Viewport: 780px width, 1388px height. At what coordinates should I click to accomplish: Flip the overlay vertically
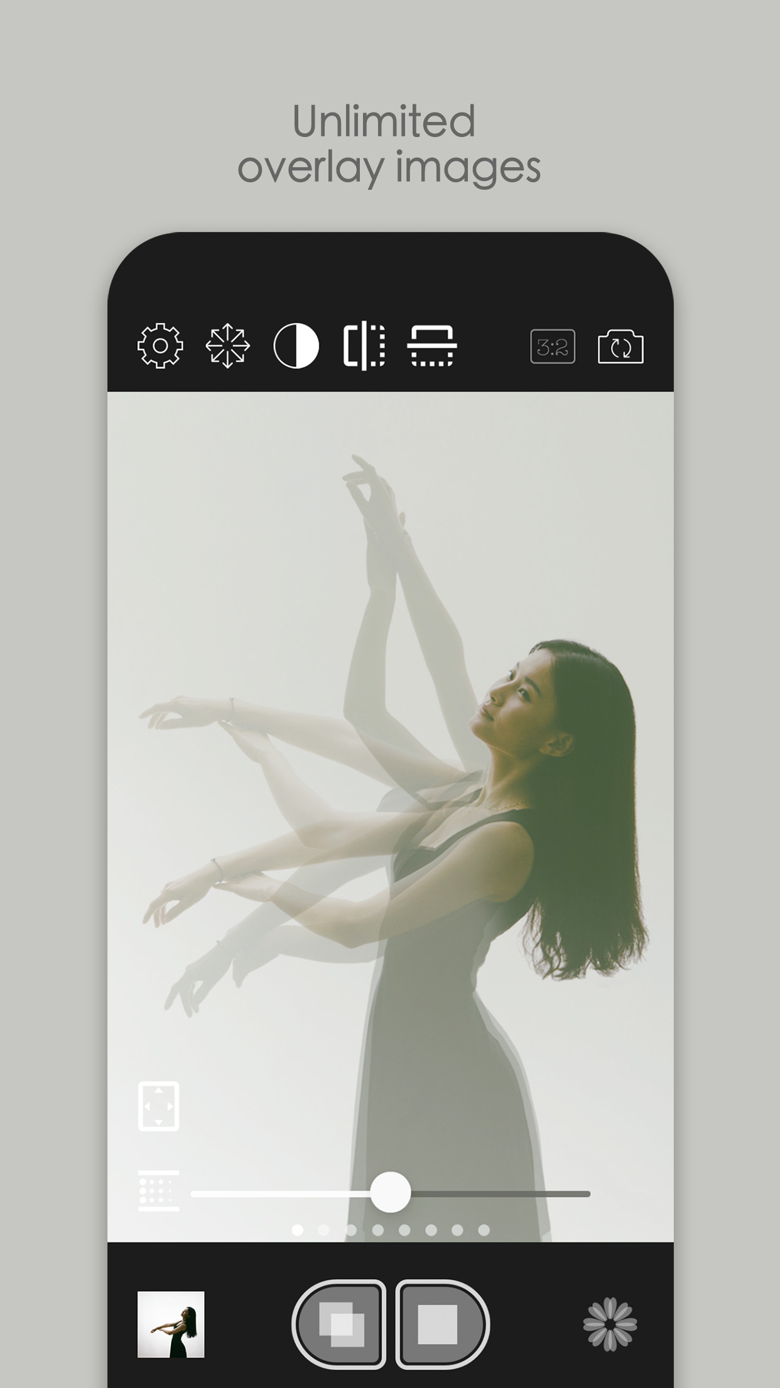pos(431,346)
